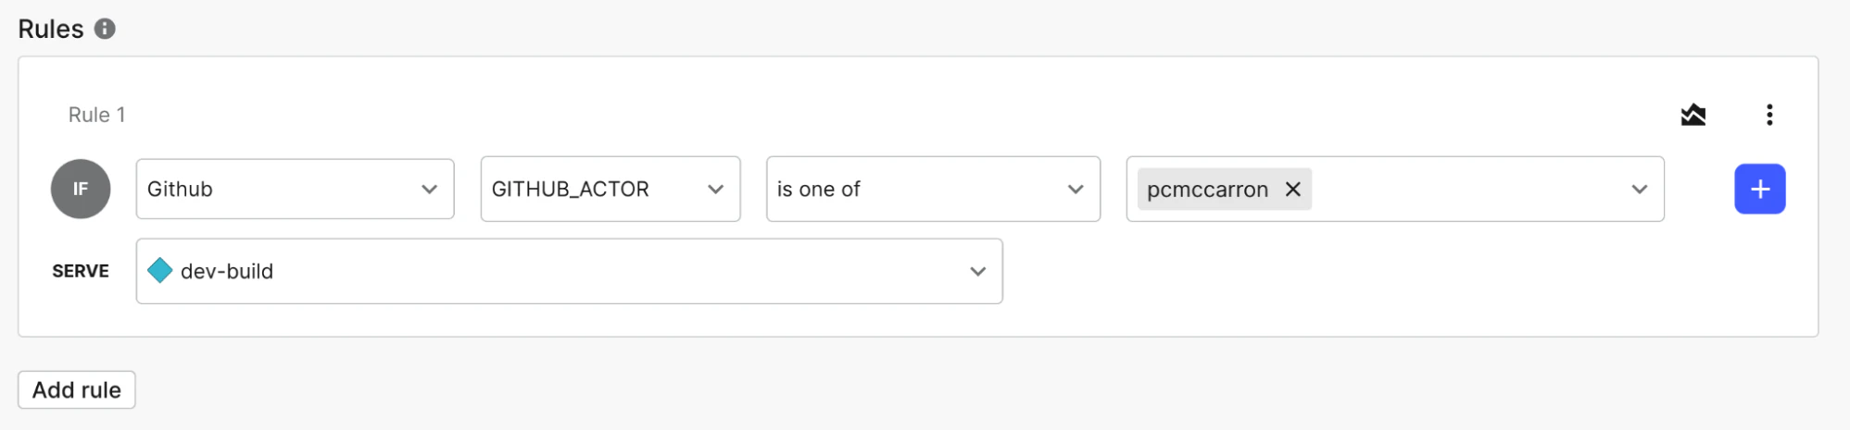Expand the values list chevron after pcmccarron
1850x430 pixels.
click(1639, 189)
